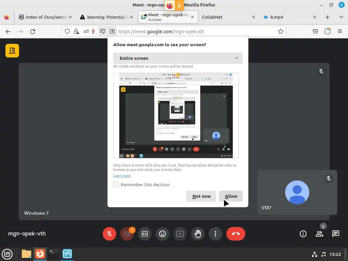Click the network tray icon
Screen dimensions: 348x261
pyautogui.click(x=314, y=254)
